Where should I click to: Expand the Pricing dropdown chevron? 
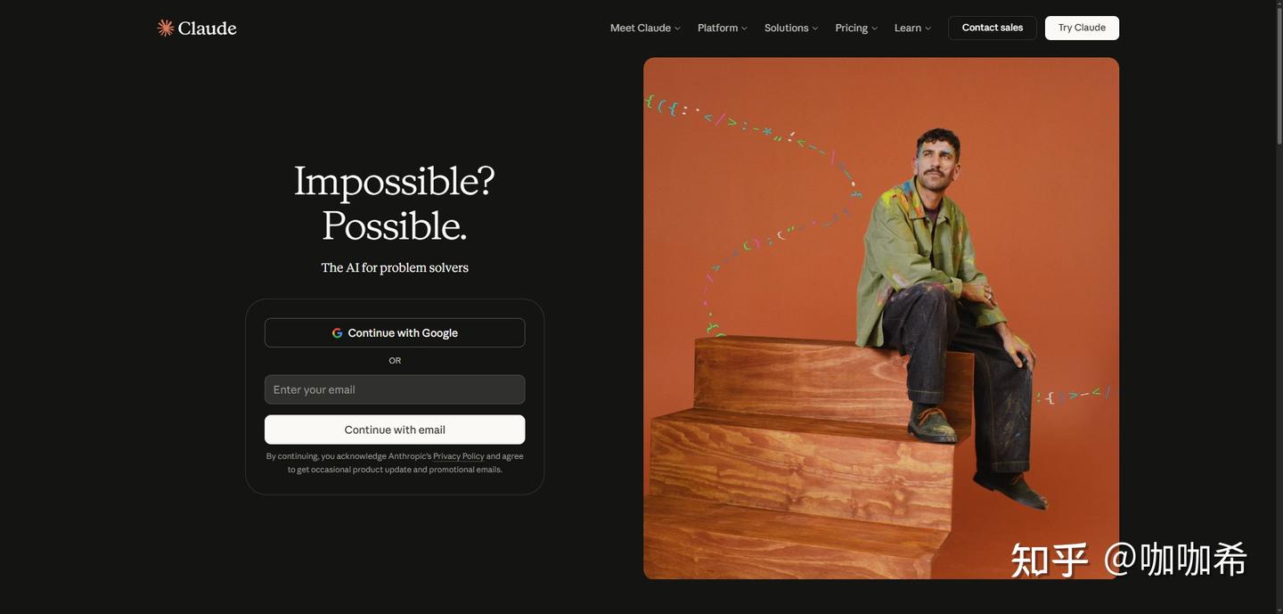[874, 29]
